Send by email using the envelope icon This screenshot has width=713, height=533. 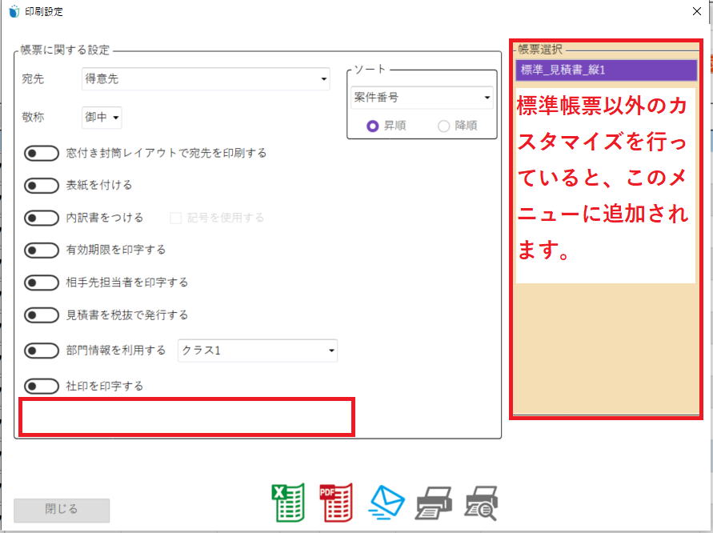386,503
